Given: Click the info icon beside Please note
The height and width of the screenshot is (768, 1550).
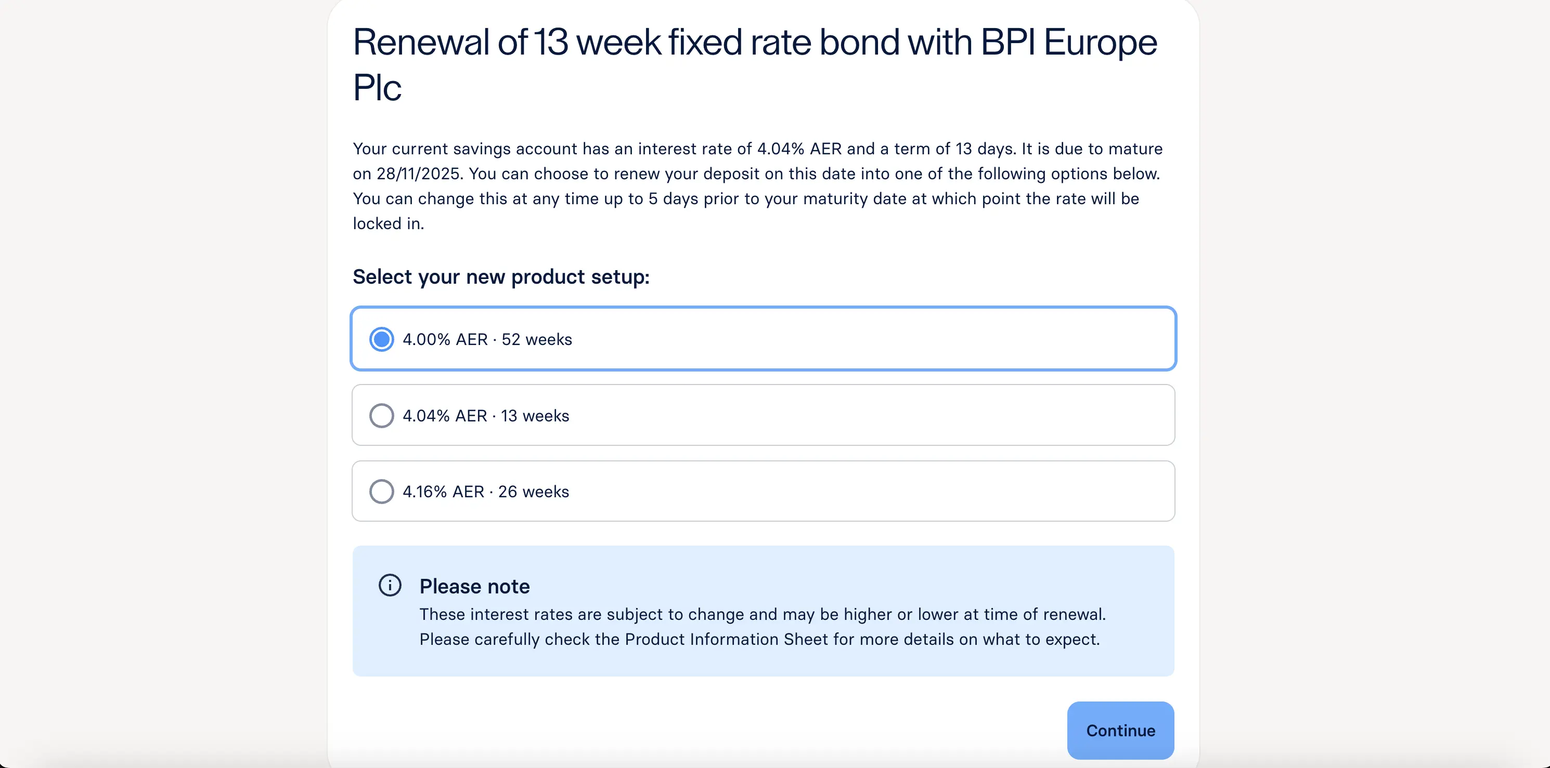Looking at the screenshot, I should coord(390,585).
